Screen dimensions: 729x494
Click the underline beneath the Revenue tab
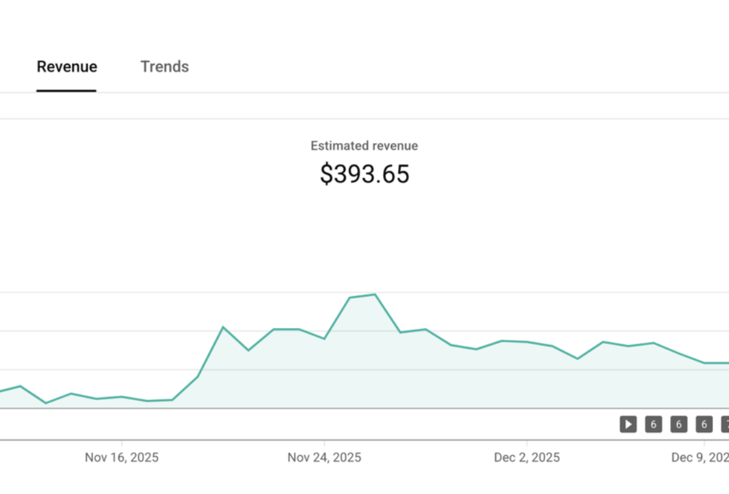[67, 91]
